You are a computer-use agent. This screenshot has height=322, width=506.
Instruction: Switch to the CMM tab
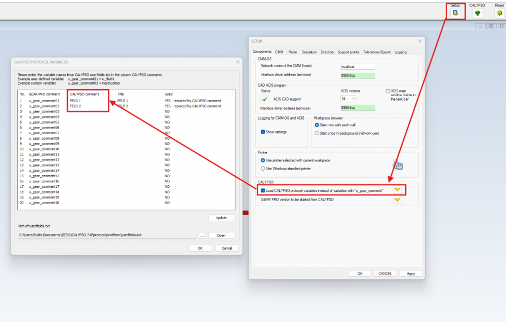point(279,52)
